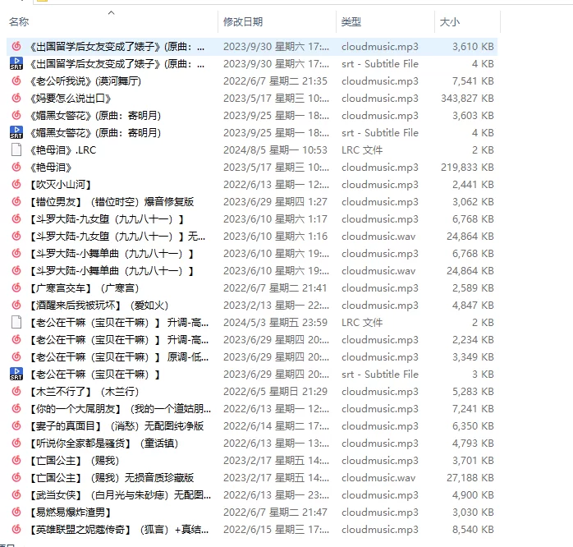Click the blank file icon of 《艳母泪》.LRC
This screenshot has height=547, width=573.
click(x=16, y=150)
